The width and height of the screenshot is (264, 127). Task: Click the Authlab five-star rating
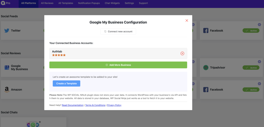coord(59,55)
